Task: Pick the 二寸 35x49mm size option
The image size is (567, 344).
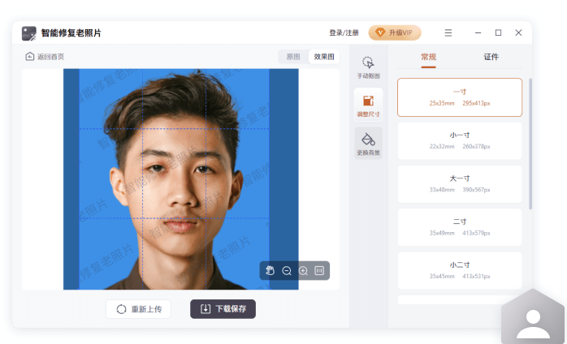Action: pyautogui.click(x=459, y=227)
